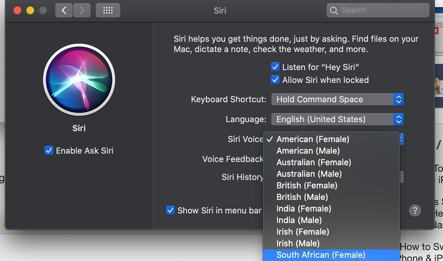Click the large Siri logo icon
Image resolution: width=443 pixels, height=261 pixels.
point(79,80)
